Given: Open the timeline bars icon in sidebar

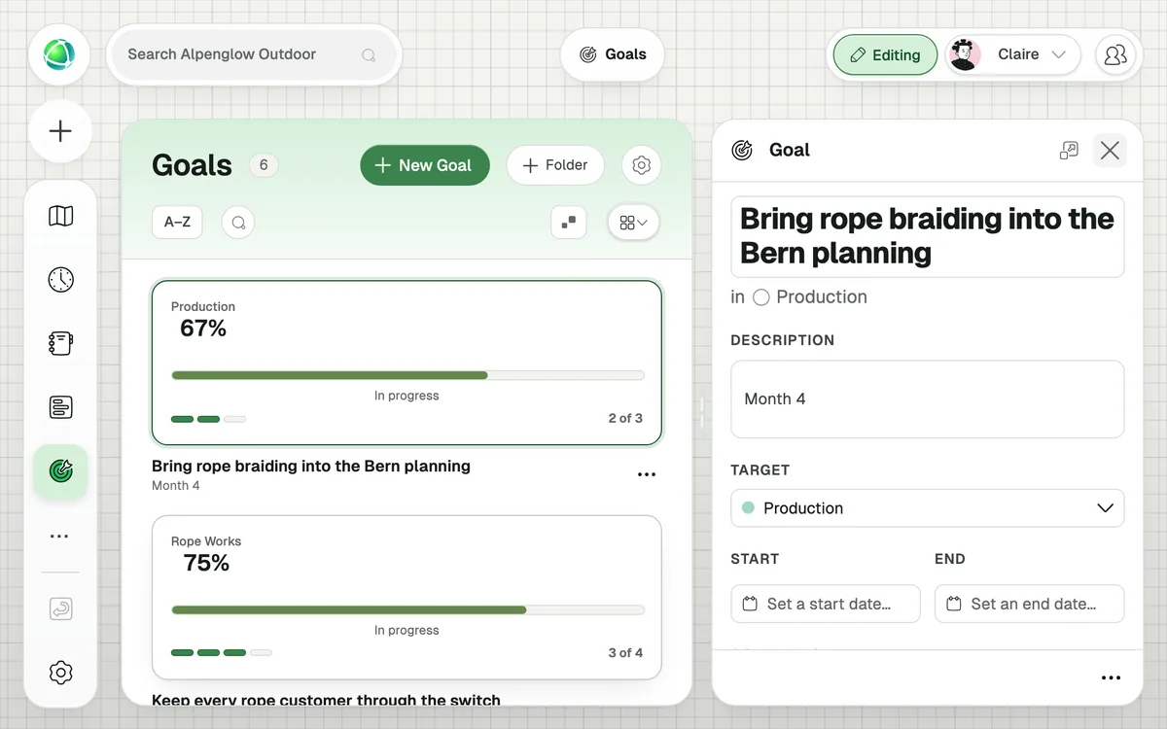Looking at the screenshot, I should [60, 407].
